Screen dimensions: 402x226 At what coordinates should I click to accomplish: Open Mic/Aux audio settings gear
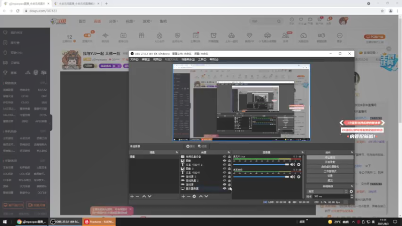coord(298,165)
